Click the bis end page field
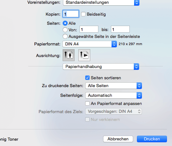 (120, 29)
